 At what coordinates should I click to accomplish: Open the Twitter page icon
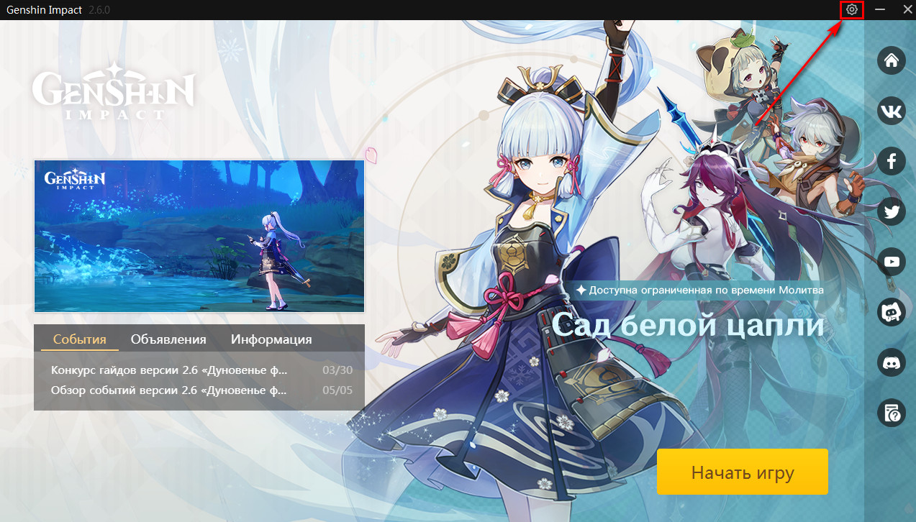(892, 211)
